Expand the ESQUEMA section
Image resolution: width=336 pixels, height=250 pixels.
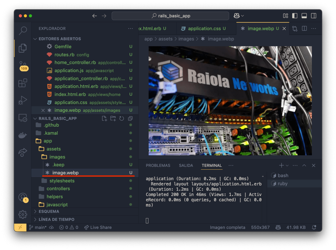click(85, 211)
